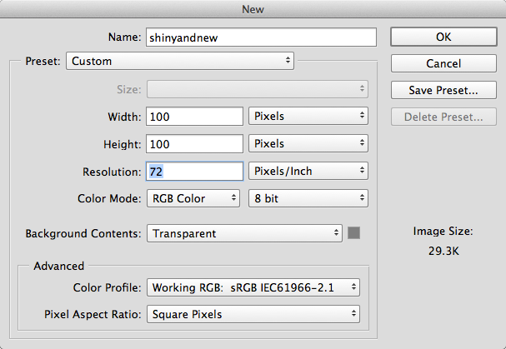This screenshot has height=349, width=506.
Task: Open the Color Profile dropdown
Action: pos(253,287)
